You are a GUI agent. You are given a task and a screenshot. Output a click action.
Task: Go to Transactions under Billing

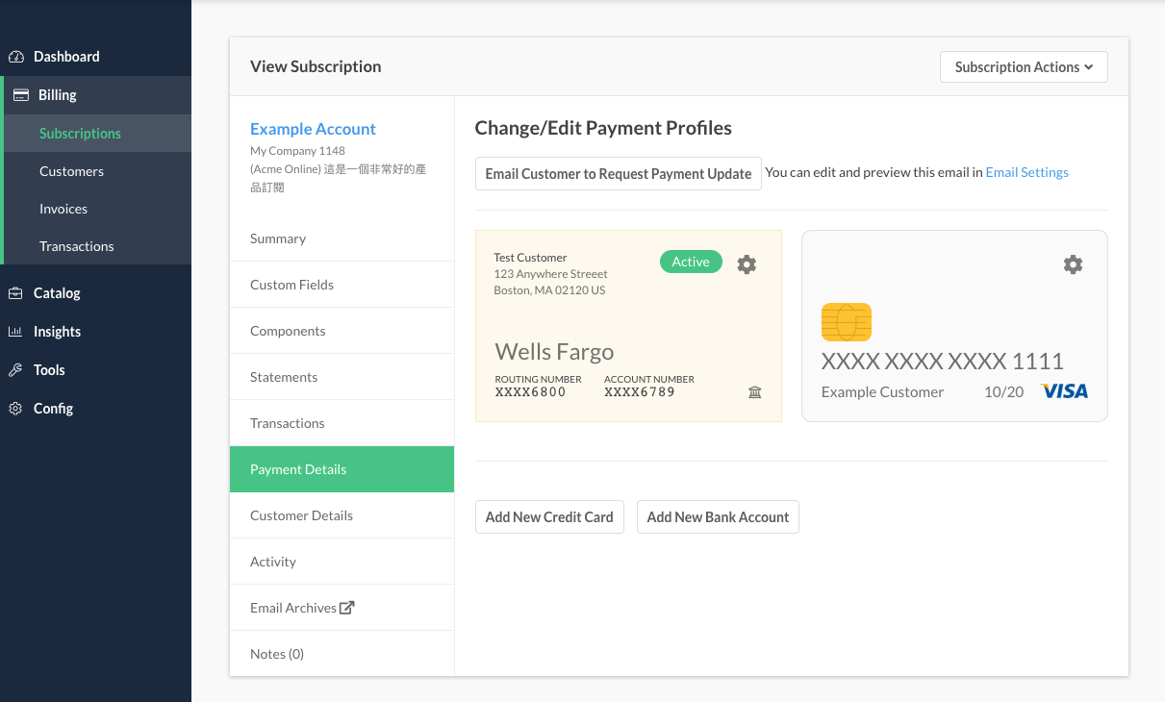click(x=77, y=246)
